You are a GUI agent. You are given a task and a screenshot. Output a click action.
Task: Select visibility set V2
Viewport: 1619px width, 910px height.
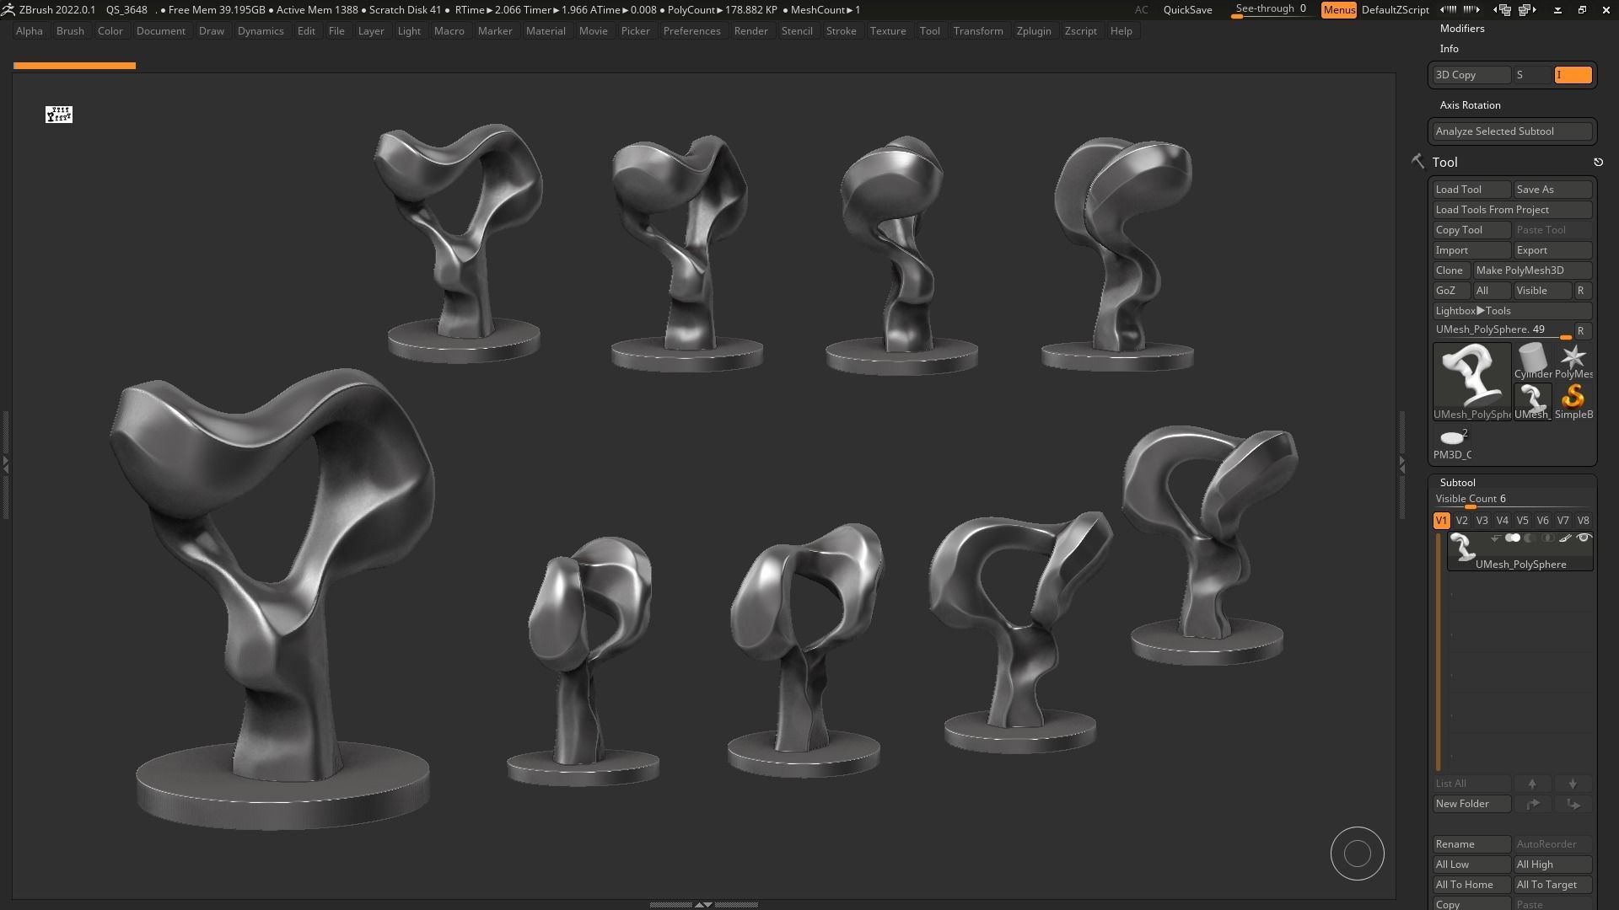click(x=1461, y=521)
